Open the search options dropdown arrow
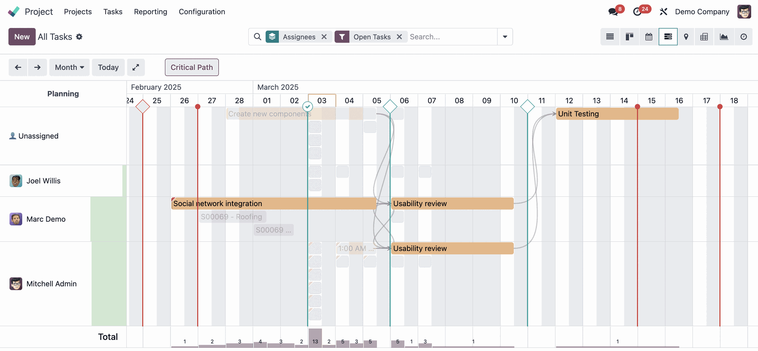This screenshot has width=758, height=351. click(x=505, y=37)
